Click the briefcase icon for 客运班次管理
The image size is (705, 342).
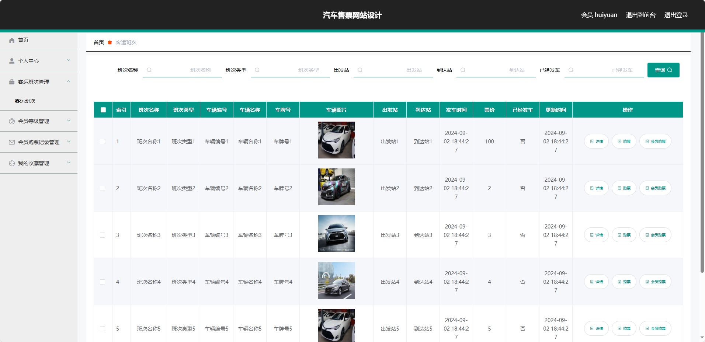pos(11,82)
